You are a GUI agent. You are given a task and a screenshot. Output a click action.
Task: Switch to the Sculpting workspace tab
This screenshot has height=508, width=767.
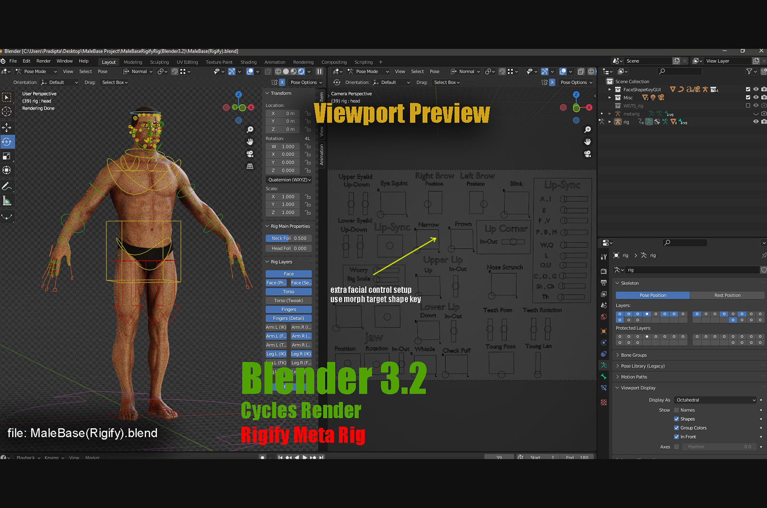pyautogui.click(x=159, y=62)
